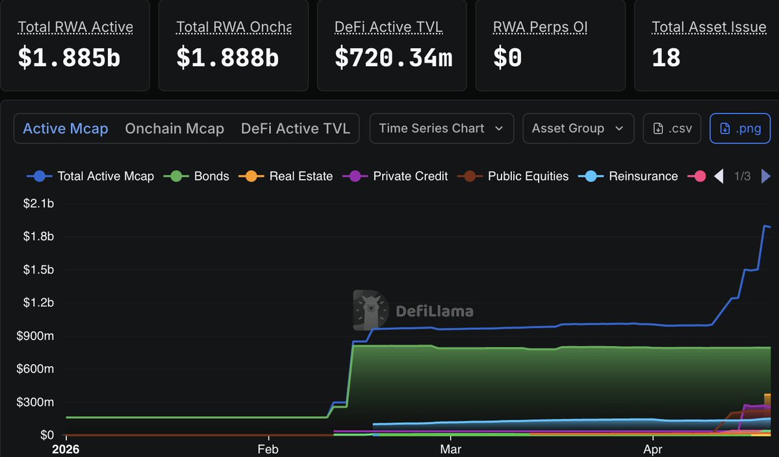Click the pink legend marker icon
This screenshot has width=779, height=457.
[x=699, y=176]
